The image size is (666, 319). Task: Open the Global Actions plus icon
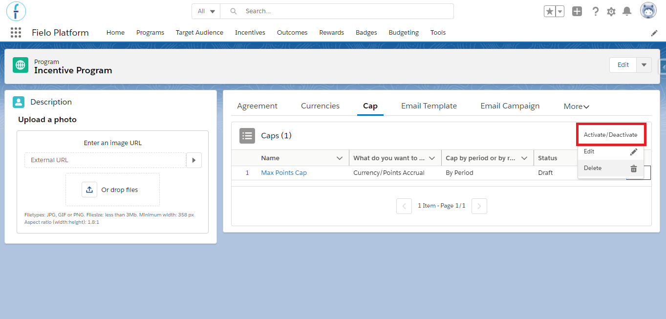[x=577, y=11]
